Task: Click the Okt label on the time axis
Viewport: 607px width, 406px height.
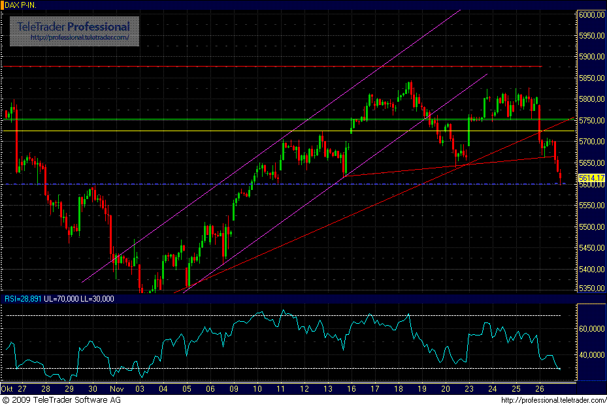Action: pos(8,388)
